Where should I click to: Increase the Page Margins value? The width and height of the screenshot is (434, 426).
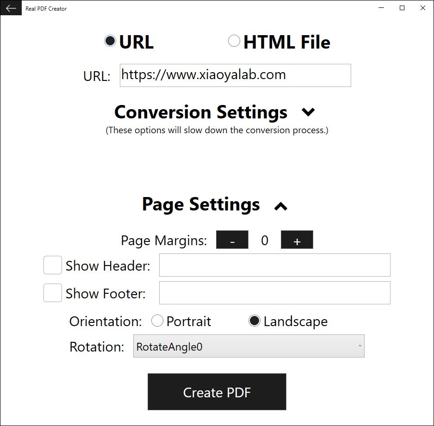pos(297,240)
